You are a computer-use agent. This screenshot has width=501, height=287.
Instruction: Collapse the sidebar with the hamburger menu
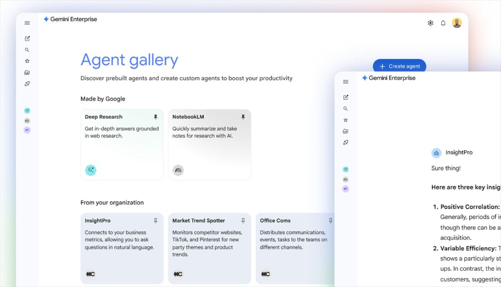(27, 23)
